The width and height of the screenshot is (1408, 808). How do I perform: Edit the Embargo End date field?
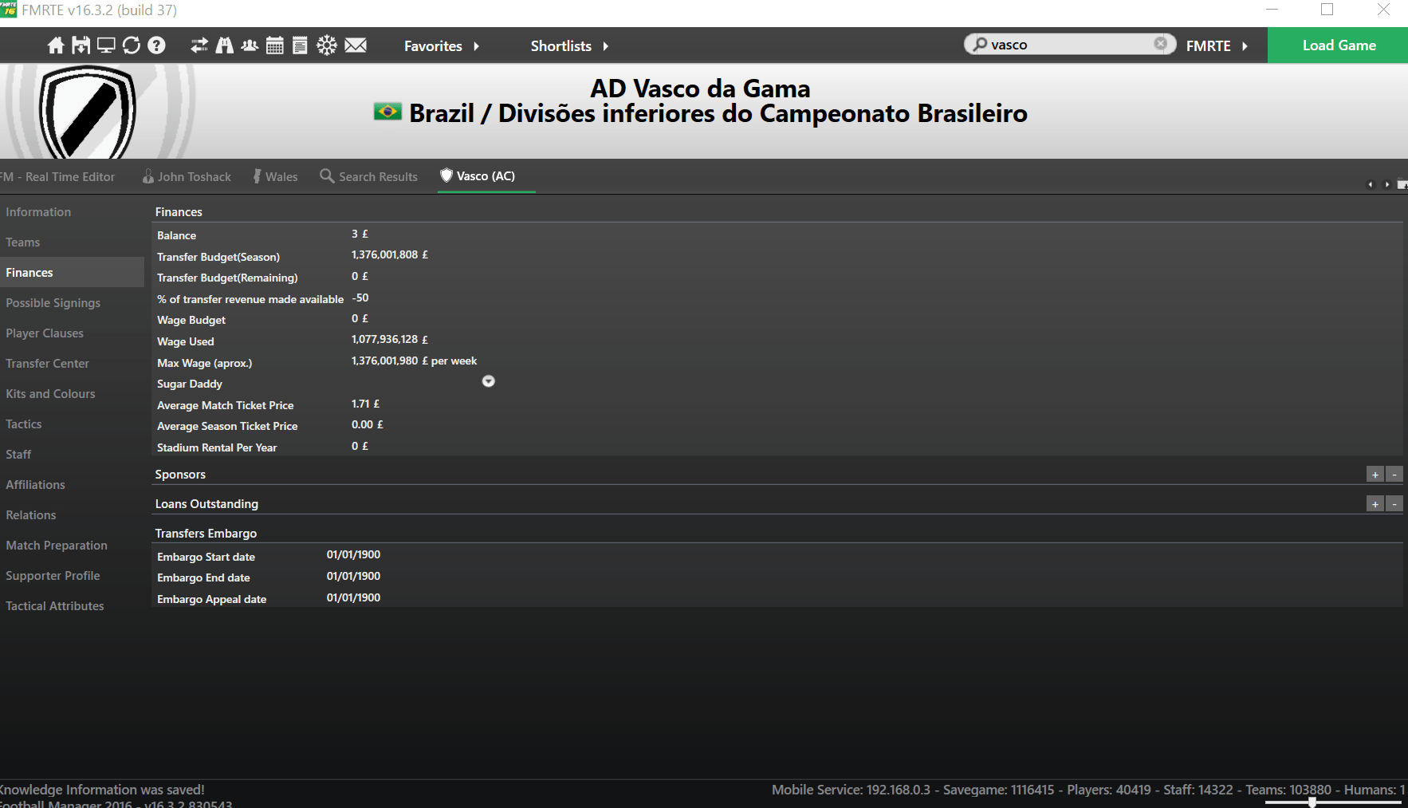coord(353,576)
